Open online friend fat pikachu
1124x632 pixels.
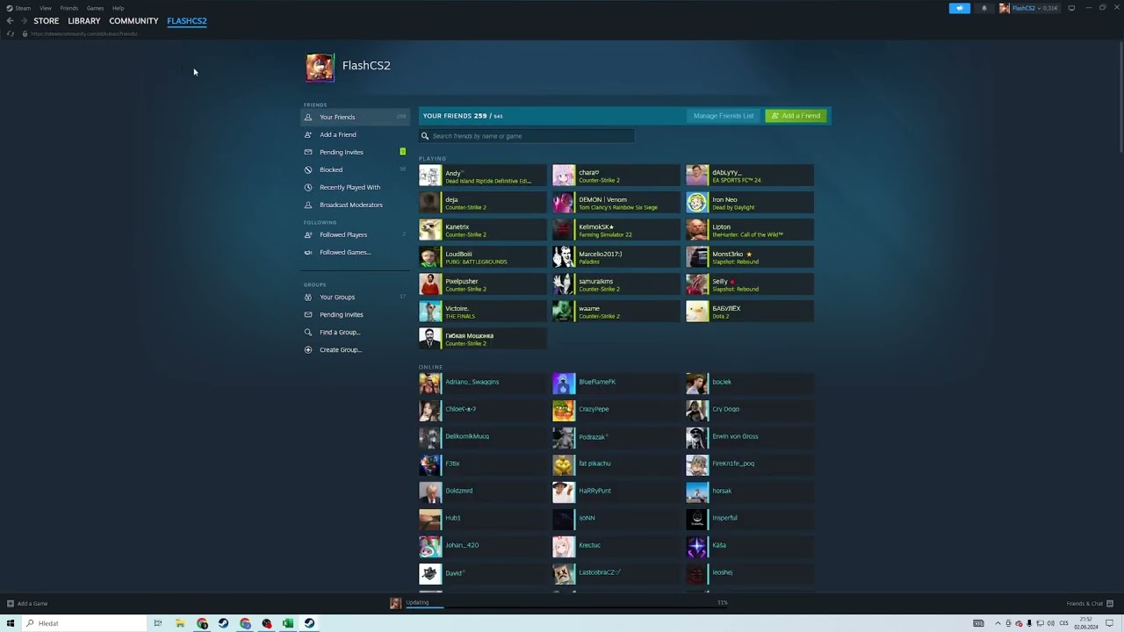pos(616,464)
